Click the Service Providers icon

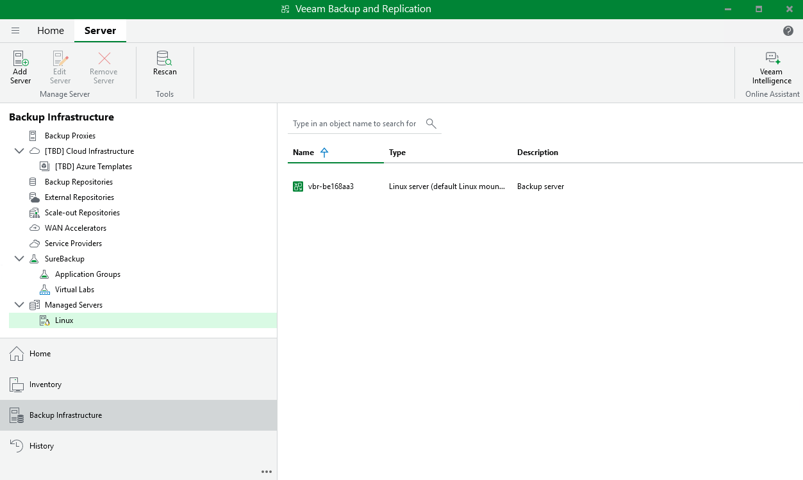[34, 244]
